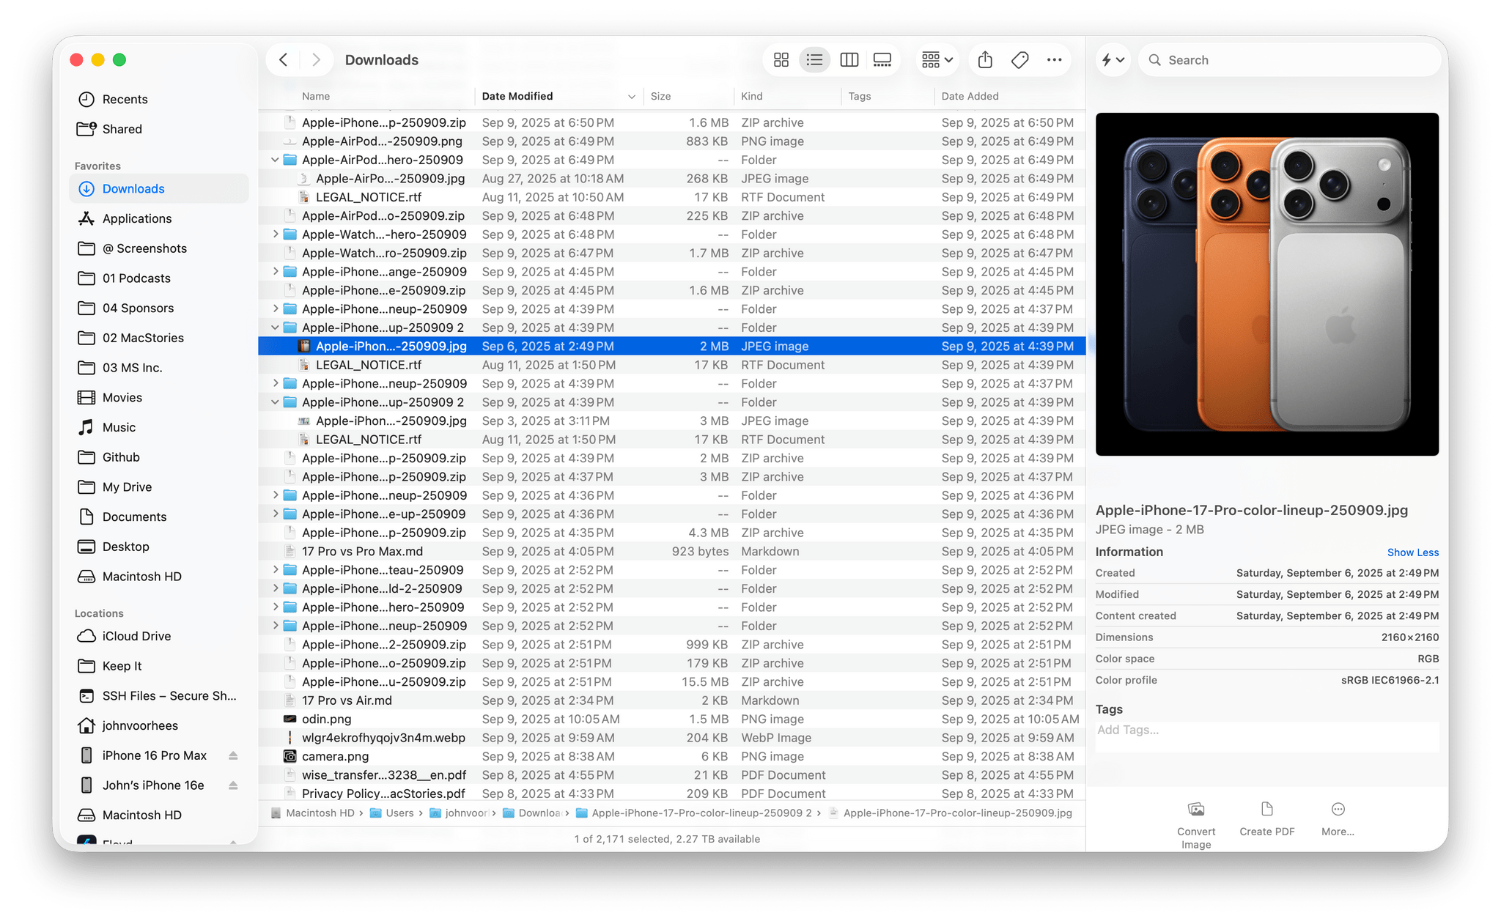Collapse the Apple-AirPod...hero-250909 folder
Viewport: 1501px width, 921px height.
275,160
